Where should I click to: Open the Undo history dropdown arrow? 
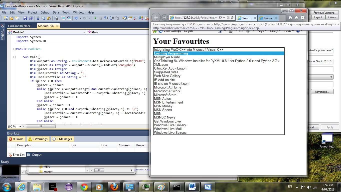pos(80,18)
